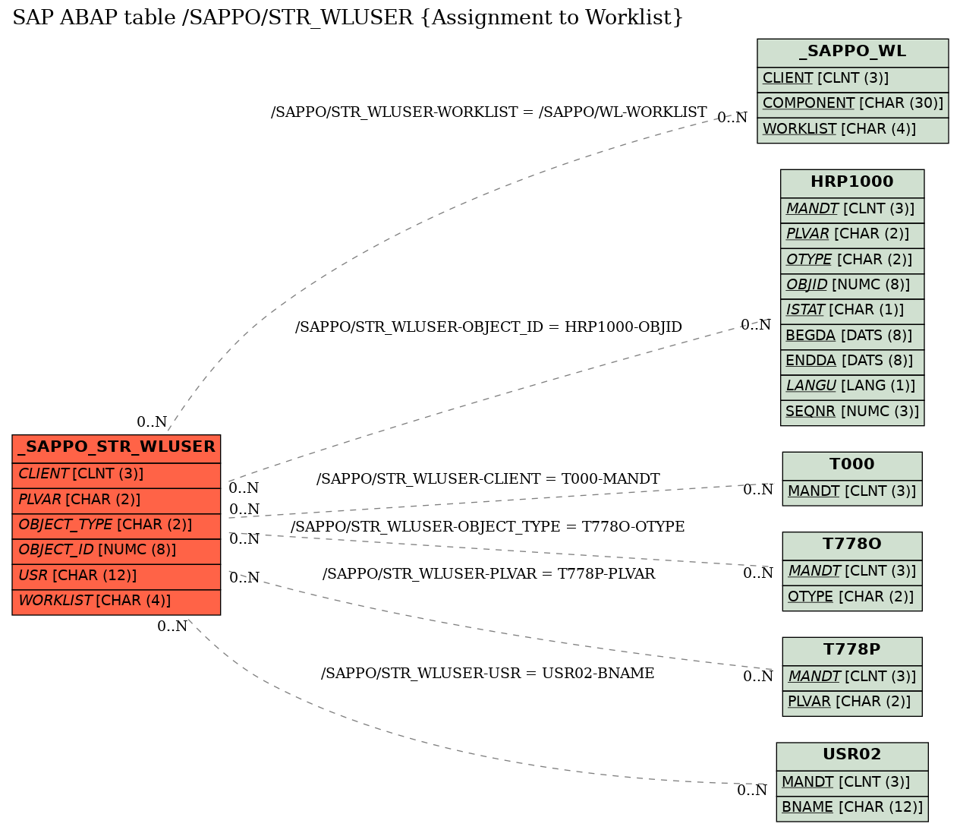Click COMPONENT [CHAR (30)] field

(852, 104)
